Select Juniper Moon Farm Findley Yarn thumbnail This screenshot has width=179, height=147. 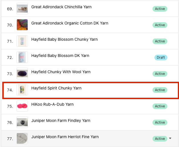(x=22, y=122)
